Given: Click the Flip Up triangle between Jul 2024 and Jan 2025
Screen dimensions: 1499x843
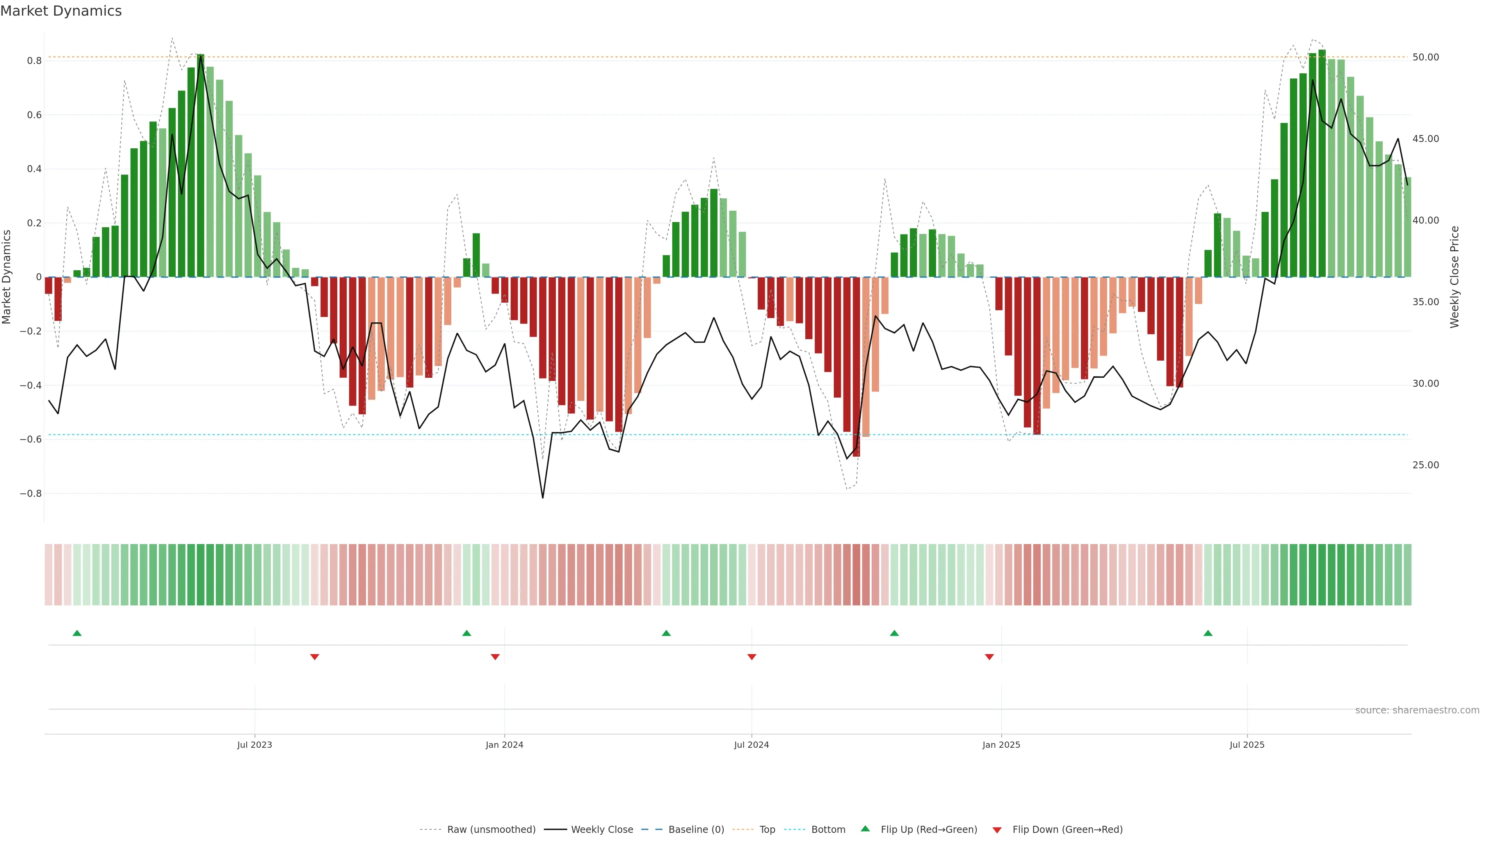Looking at the screenshot, I should click(x=894, y=633).
